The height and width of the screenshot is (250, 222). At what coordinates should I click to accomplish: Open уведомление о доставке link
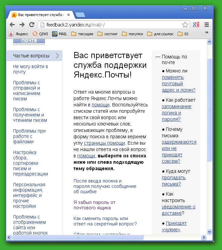click(179, 210)
